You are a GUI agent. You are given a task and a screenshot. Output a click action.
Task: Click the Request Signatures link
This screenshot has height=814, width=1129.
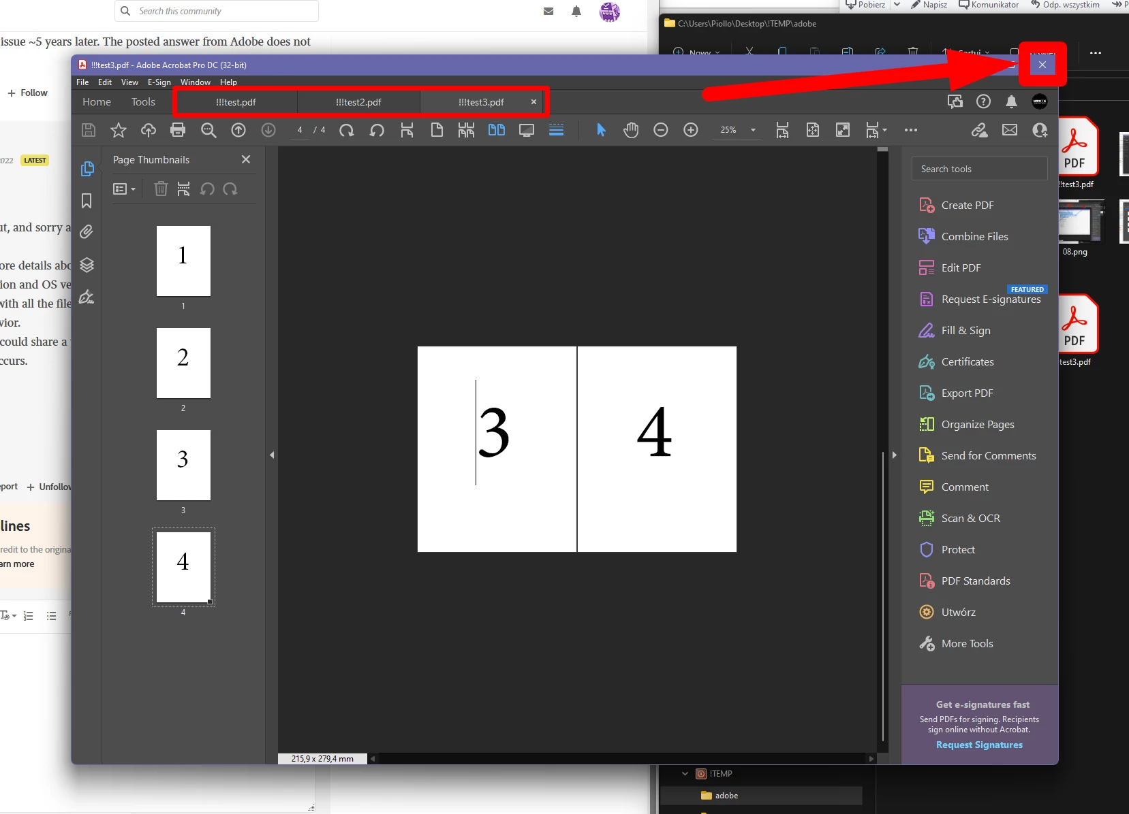coord(979,745)
